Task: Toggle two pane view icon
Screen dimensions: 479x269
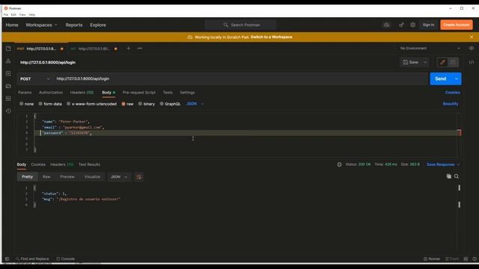Action: 466,259
